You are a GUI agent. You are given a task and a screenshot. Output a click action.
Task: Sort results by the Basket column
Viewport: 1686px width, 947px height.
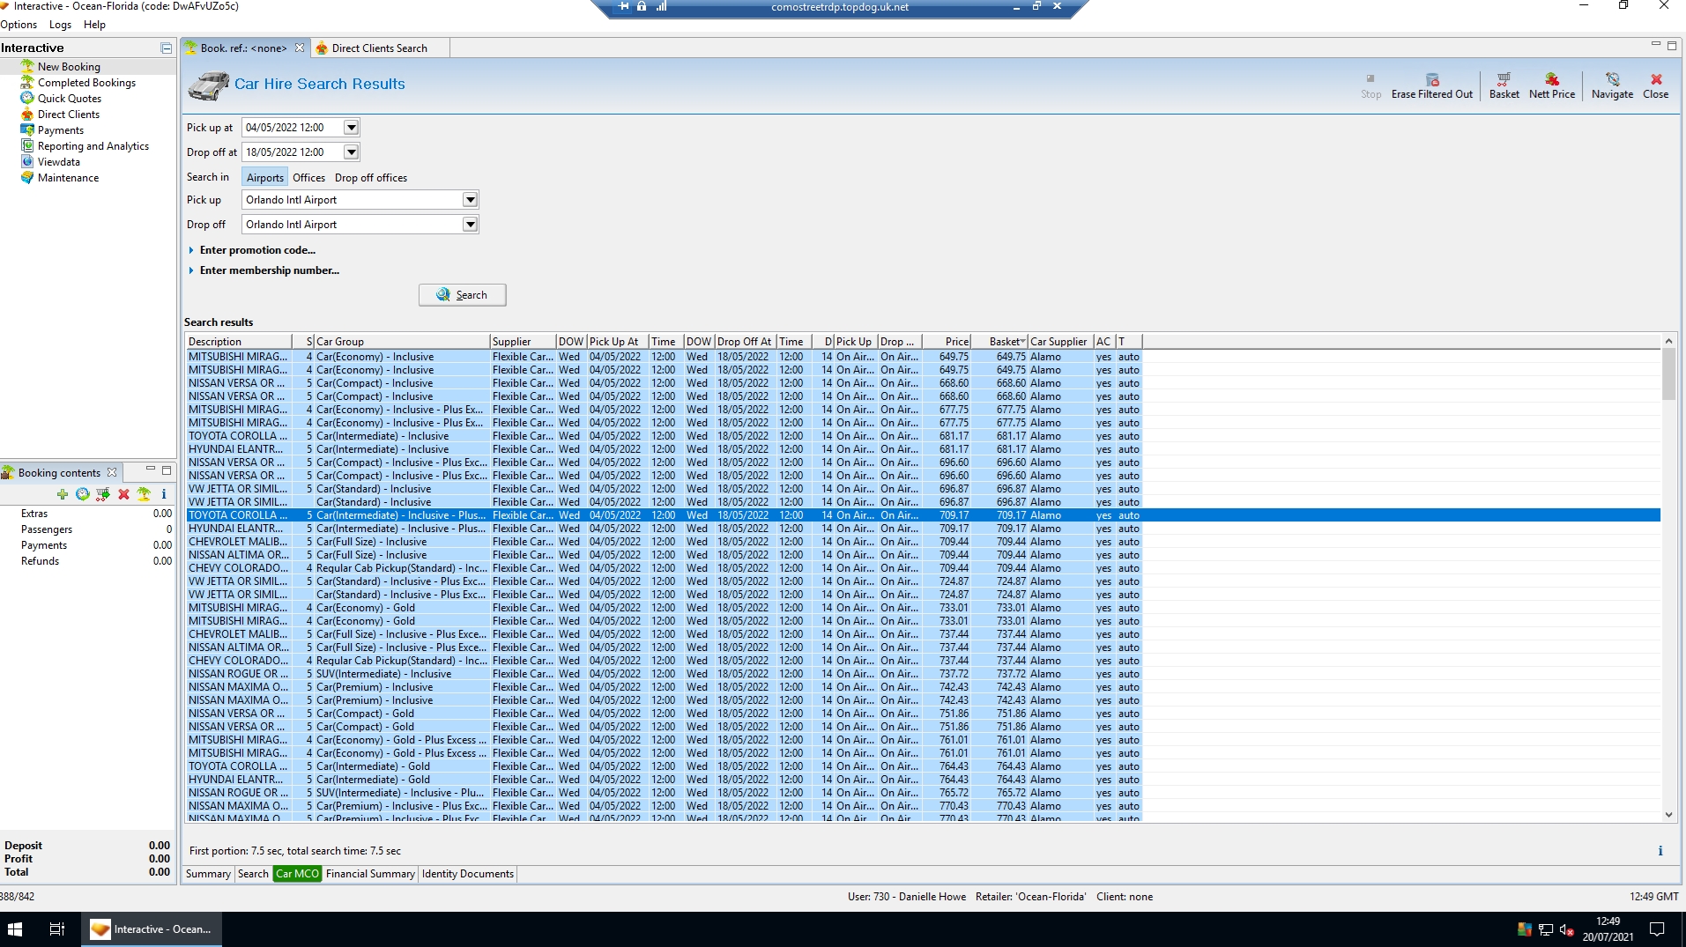click(999, 342)
